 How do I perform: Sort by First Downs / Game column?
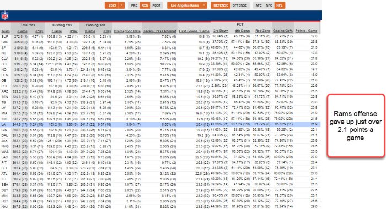194,31
